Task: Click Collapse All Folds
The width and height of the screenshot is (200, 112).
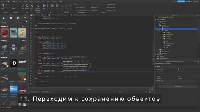Action: click(x=111, y=10)
